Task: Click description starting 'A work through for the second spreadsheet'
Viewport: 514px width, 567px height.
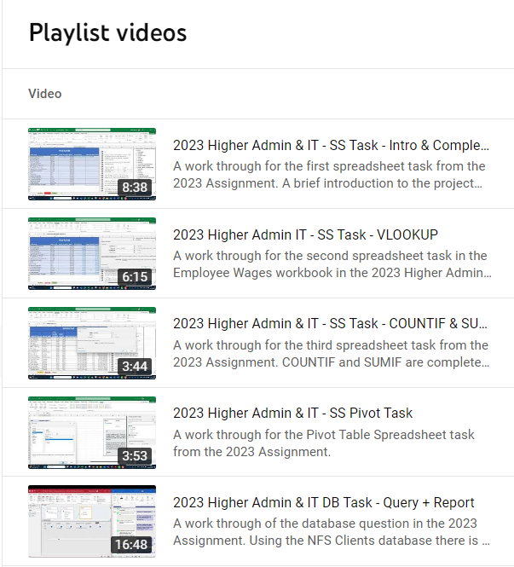Action: (x=332, y=264)
